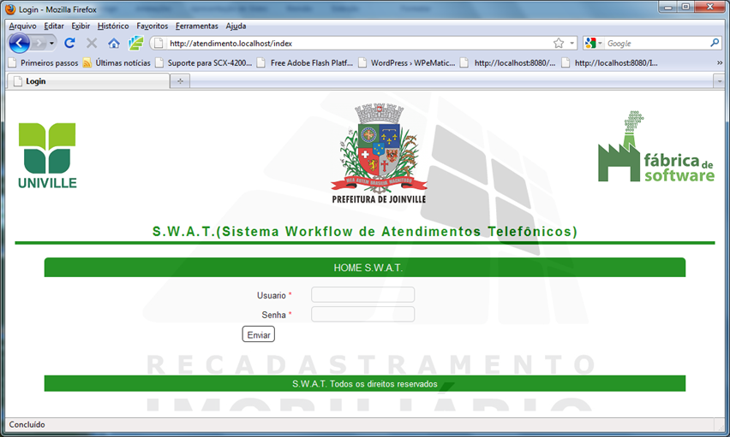
Task: Open the Ferramentas menu
Action: click(x=196, y=26)
